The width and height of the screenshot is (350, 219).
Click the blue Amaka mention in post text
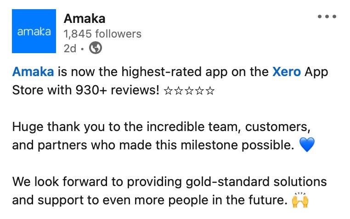[x=33, y=72]
